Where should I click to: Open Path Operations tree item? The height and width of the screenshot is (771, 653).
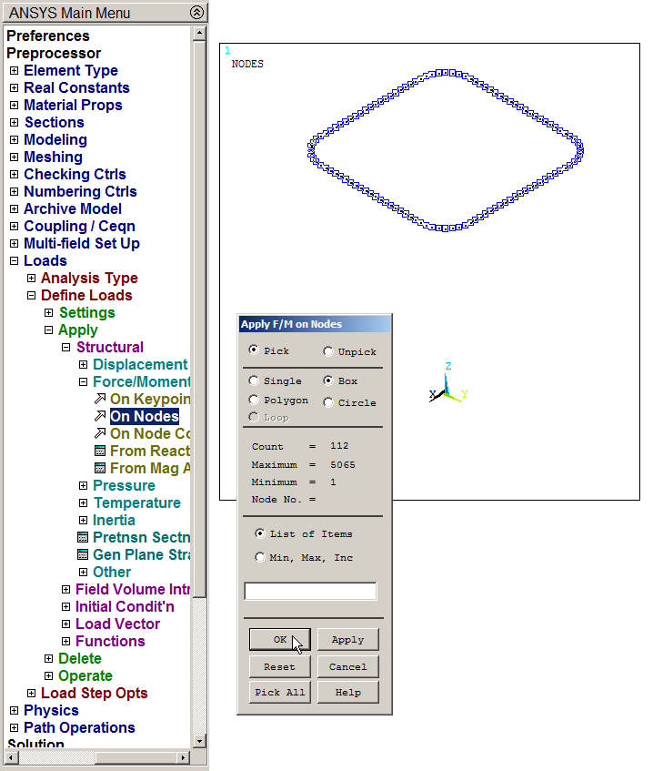[79, 727]
